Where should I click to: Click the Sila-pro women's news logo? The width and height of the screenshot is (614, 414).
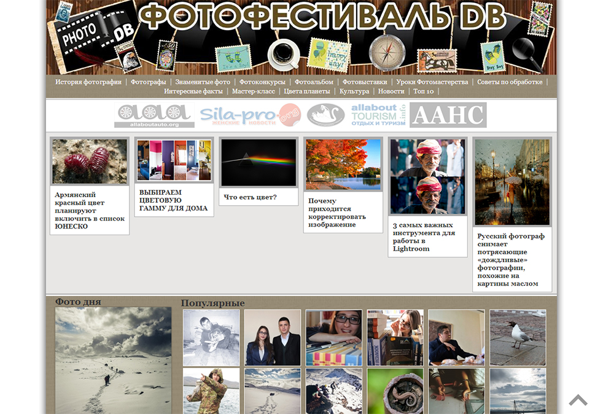(x=249, y=115)
